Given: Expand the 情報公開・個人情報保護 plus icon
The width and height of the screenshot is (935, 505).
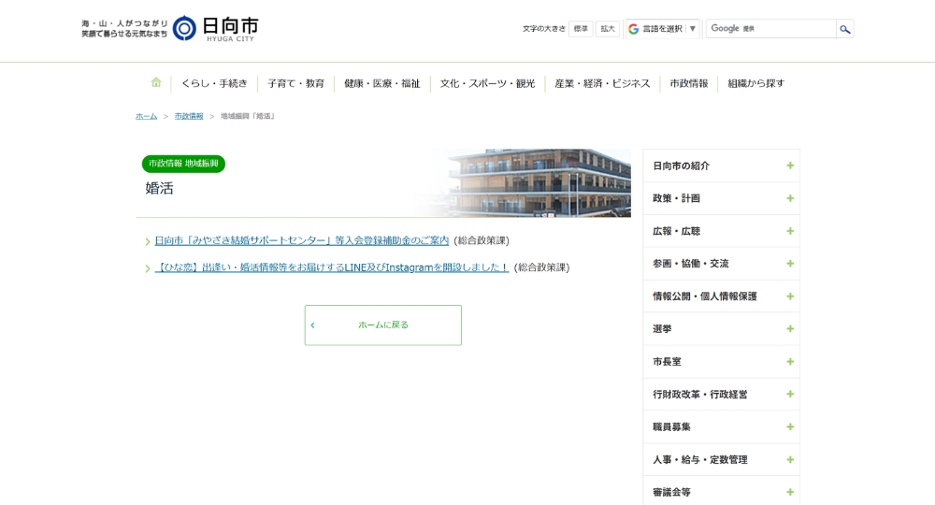Looking at the screenshot, I should 789,296.
